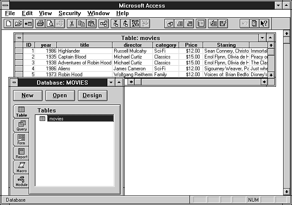
Task: Show the Database Window toolbar icon
Action: pyautogui.click(x=201, y=24)
